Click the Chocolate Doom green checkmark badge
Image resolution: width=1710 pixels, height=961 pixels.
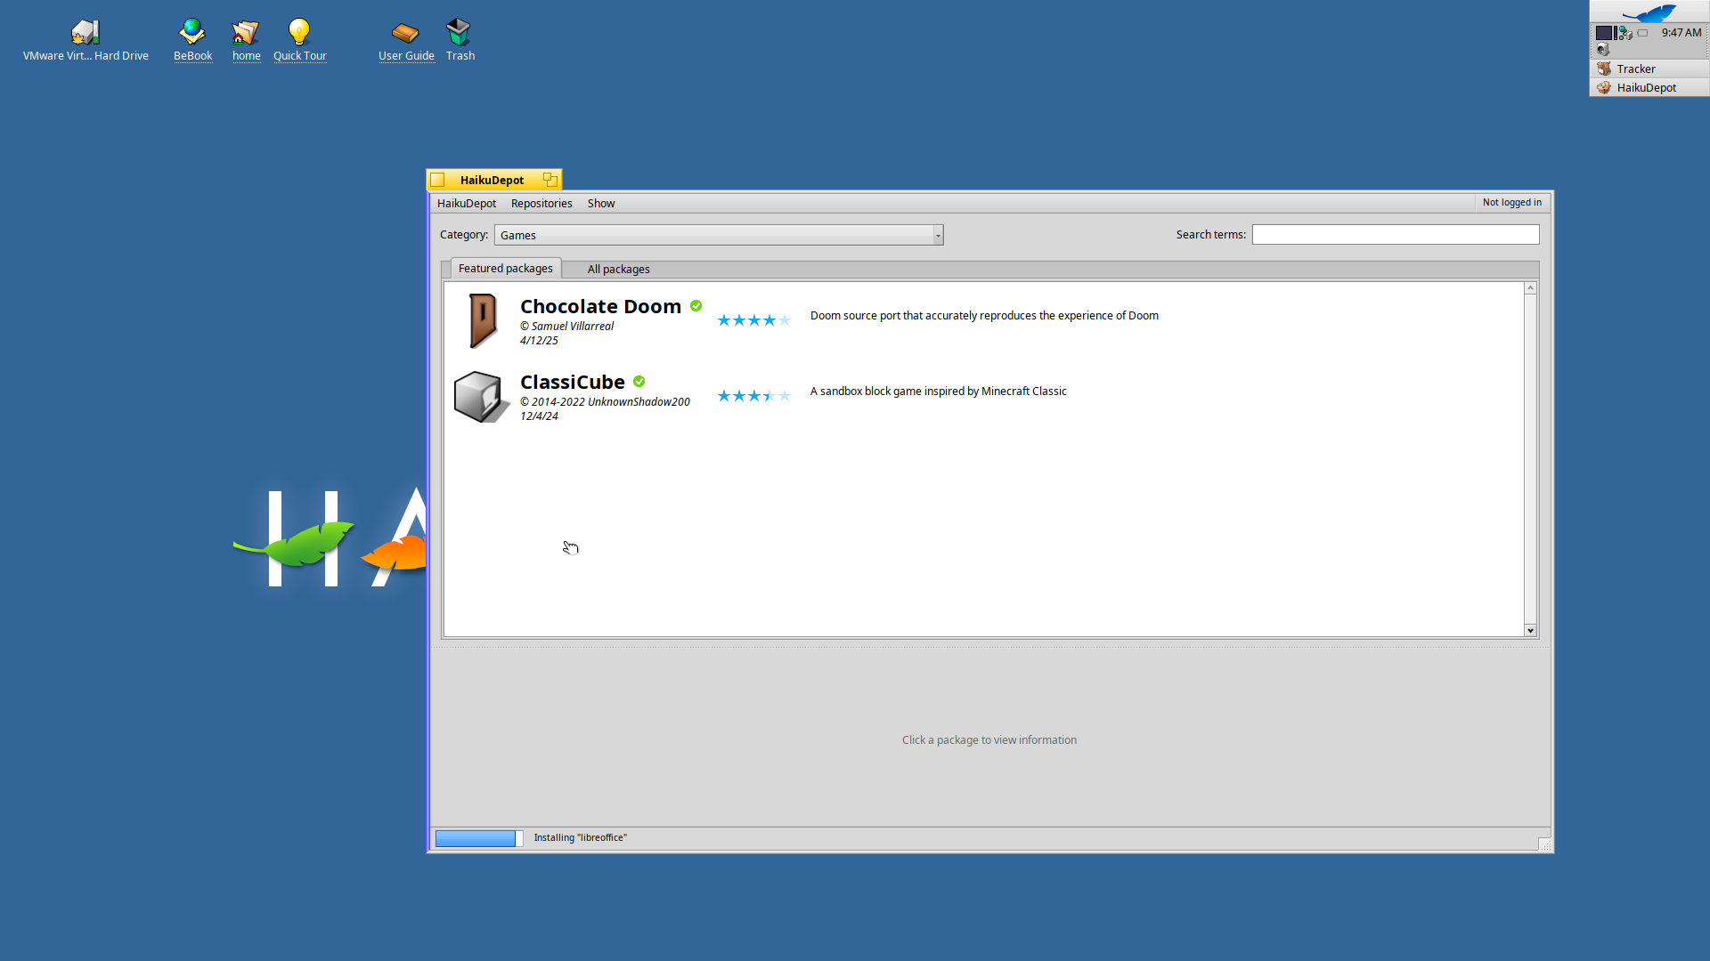tap(696, 306)
